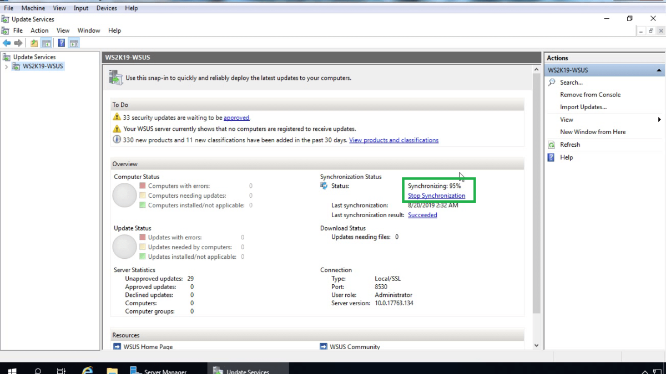The width and height of the screenshot is (666, 374).
Task: Click New Window from Here action
Action: [593, 132]
